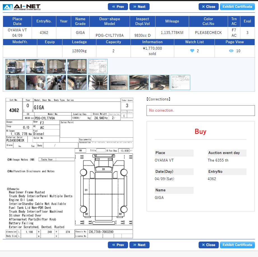View the auction sheet thumbnail in first row

tap(98, 66)
